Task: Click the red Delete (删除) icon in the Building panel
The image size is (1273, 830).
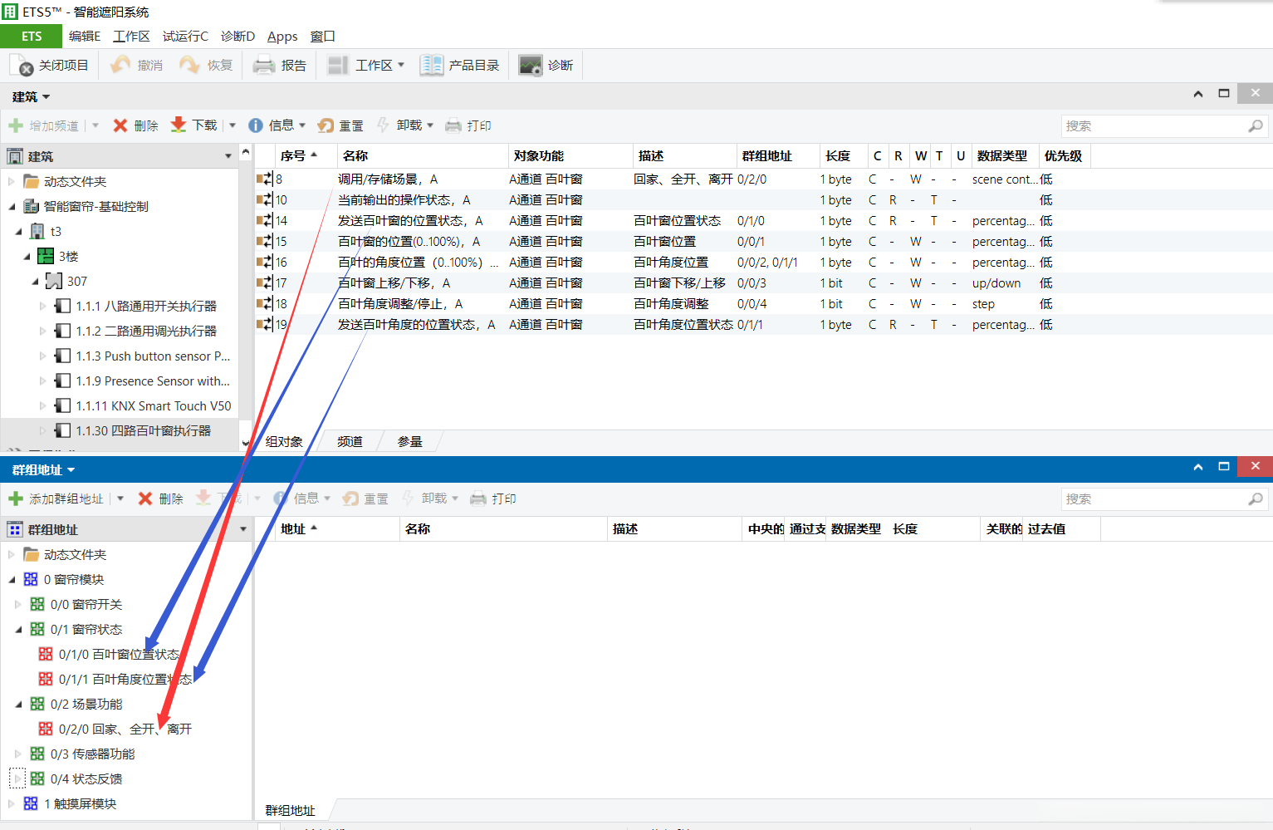Action: [x=120, y=125]
